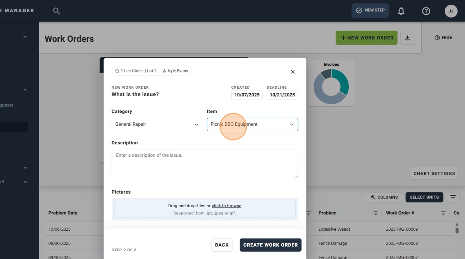The height and width of the screenshot is (259, 465).
Task: Click work order number 2025-MG-00068
Action: pos(402,244)
